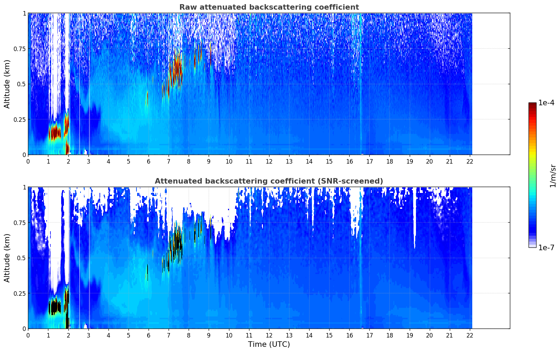Click the hour 9 tick under the SNR-screened plot
This screenshot has width=560, height=352.
[209, 335]
